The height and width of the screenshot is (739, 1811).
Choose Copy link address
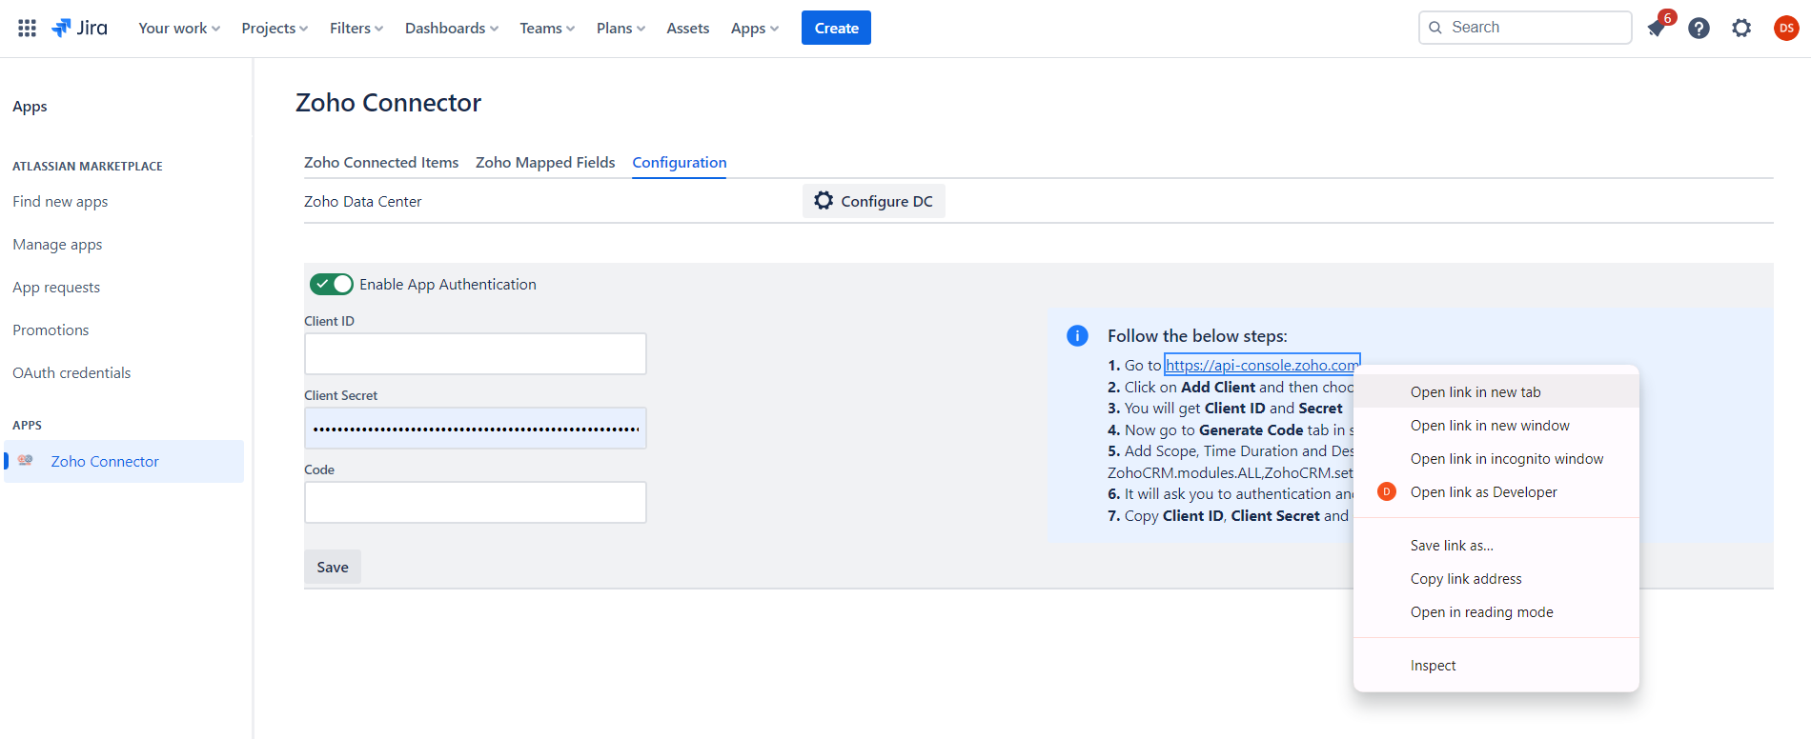[1496, 578]
